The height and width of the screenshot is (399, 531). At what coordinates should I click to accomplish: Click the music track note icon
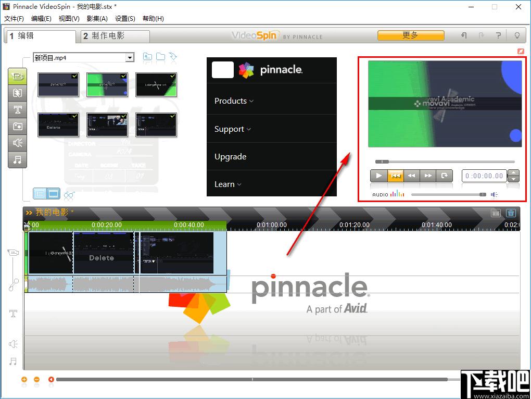pyautogui.click(x=13, y=361)
